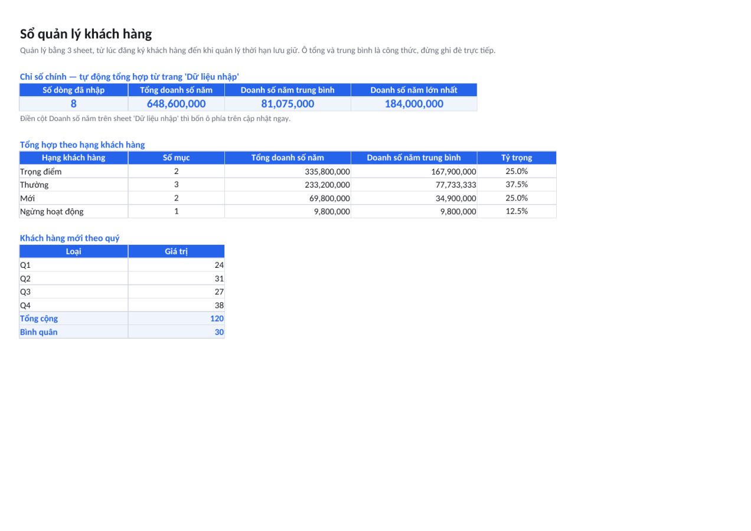Click the share value 12.5%

click(x=517, y=211)
